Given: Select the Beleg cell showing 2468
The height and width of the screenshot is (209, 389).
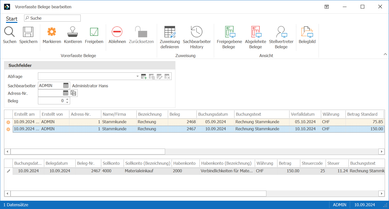Looking at the screenshot, I should pos(182,122).
